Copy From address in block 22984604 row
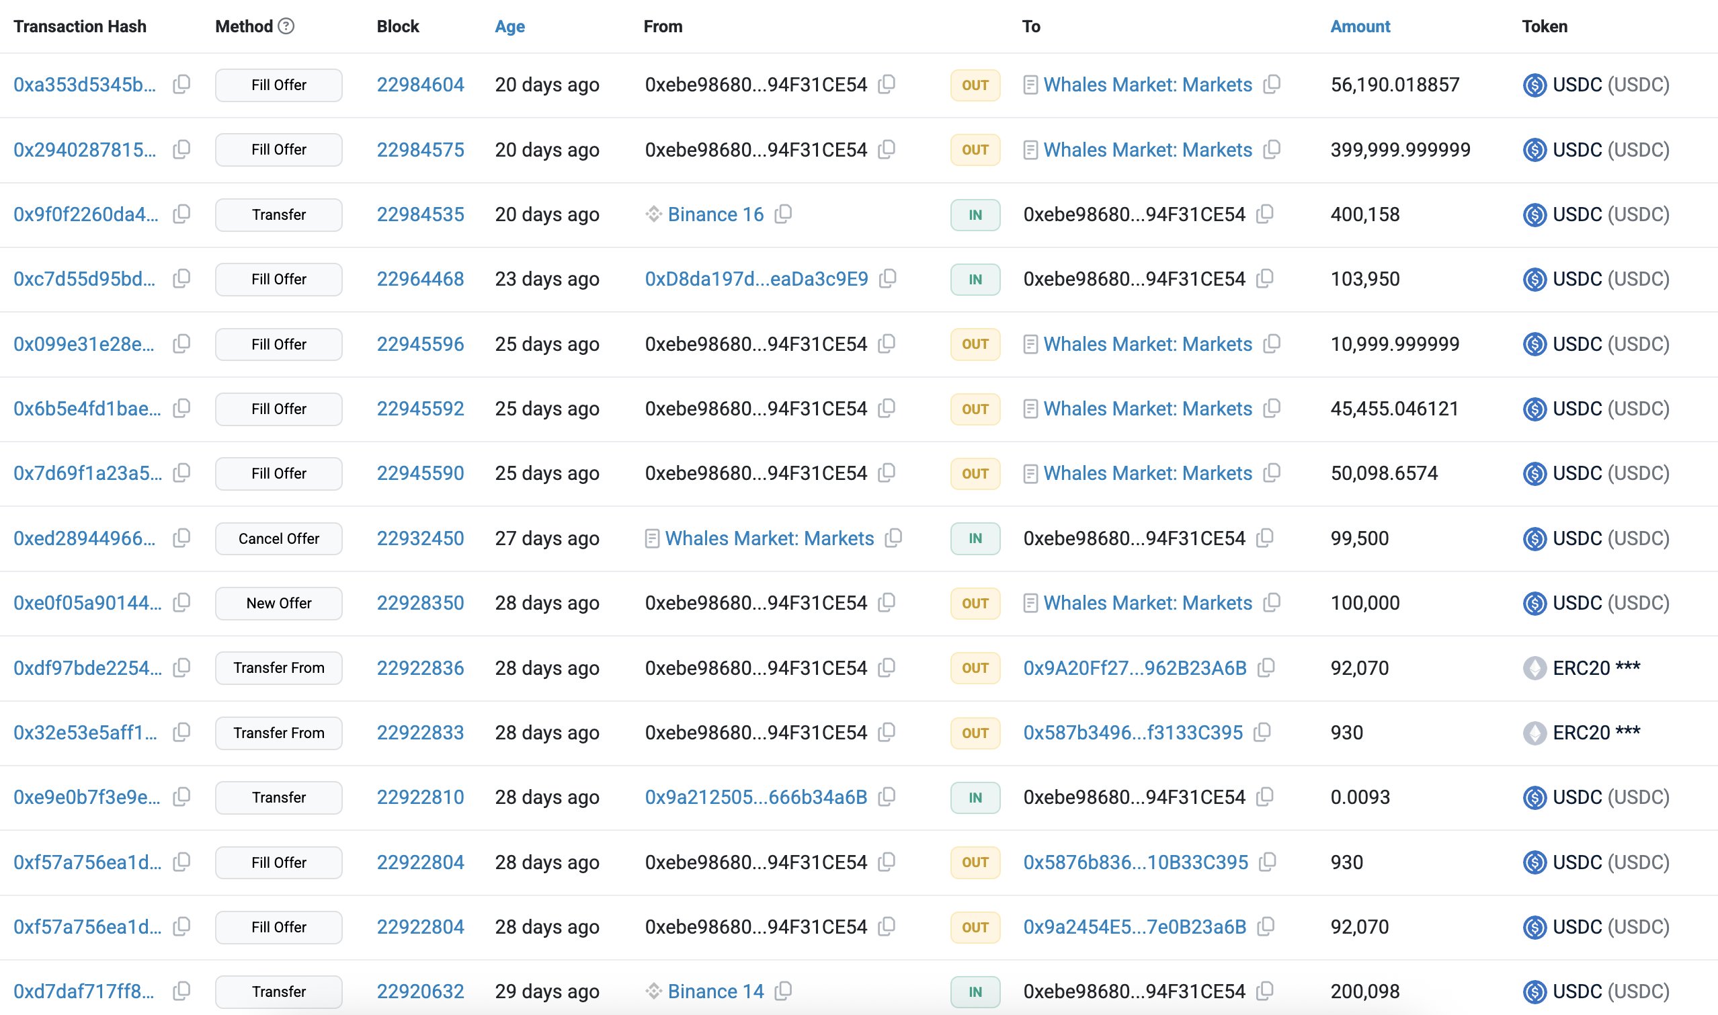Screen dimensions: 1718x1015 pos(887,85)
